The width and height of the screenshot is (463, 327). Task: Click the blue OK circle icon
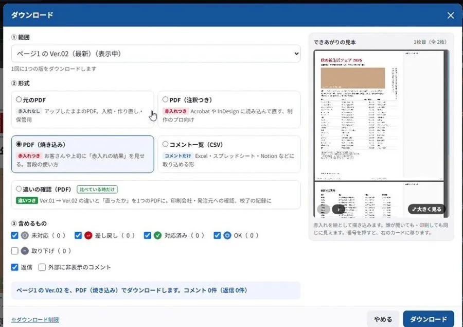[227, 235]
